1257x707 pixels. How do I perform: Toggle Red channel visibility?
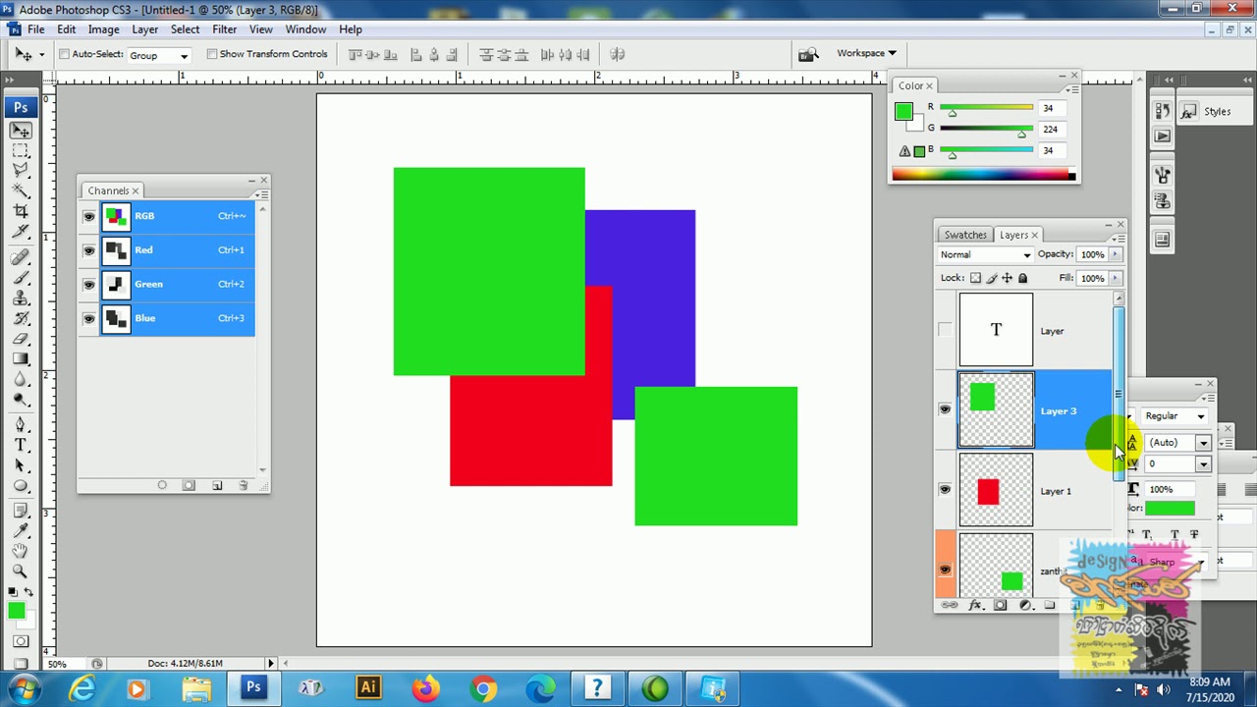pos(89,250)
